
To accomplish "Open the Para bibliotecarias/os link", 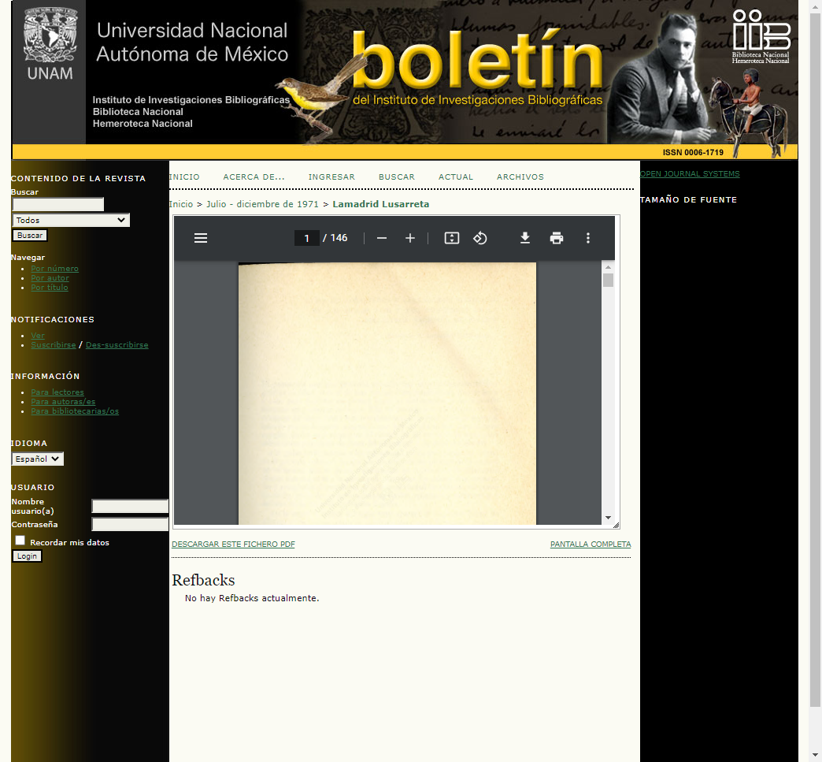I will pyautogui.click(x=75, y=411).
